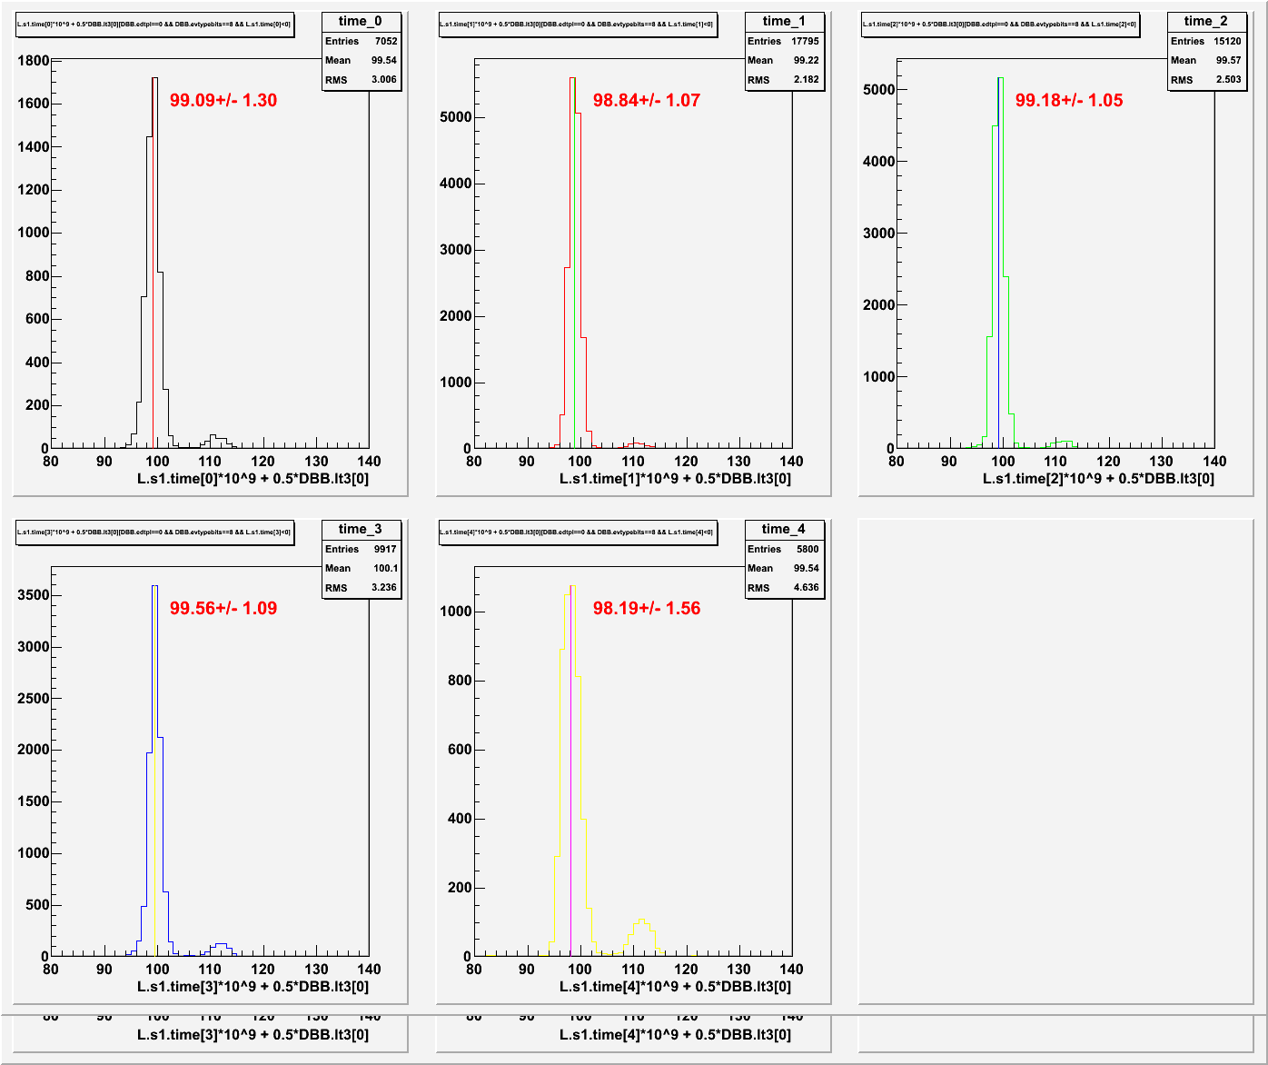Click Entries 9917 in the time_3 stats box
Viewport: 1268px width, 1065px height.
click(x=361, y=549)
